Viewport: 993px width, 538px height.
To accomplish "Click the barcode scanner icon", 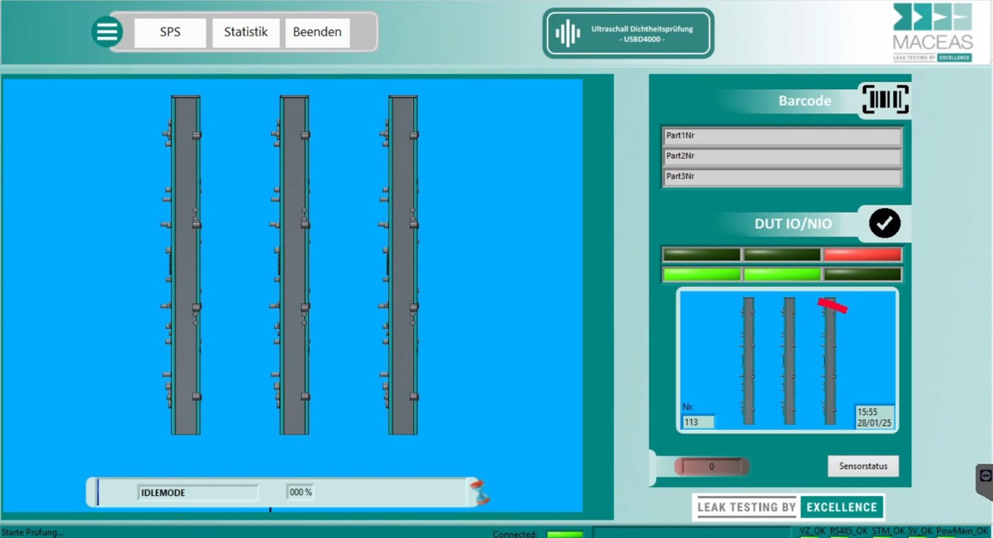I will tap(884, 99).
